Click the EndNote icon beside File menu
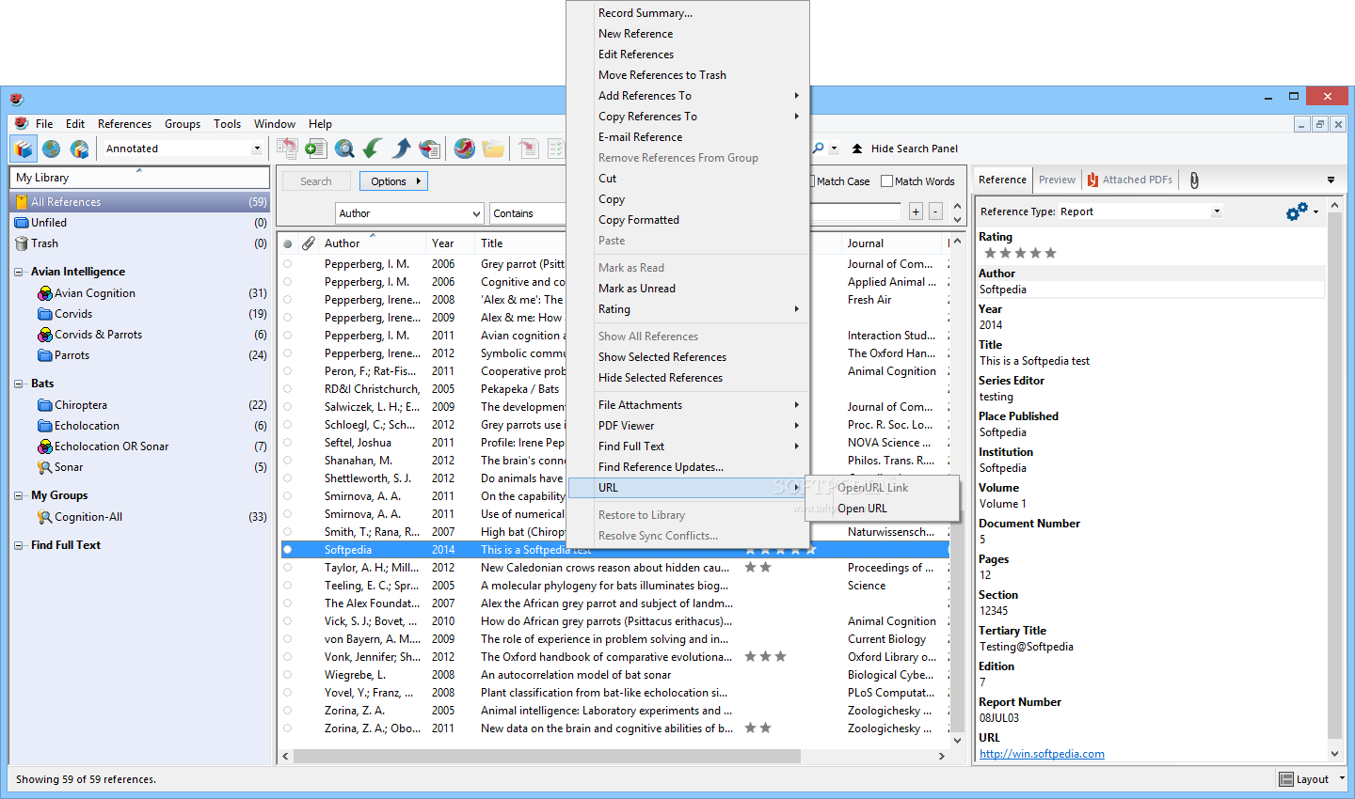The width and height of the screenshot is (1355, 799). click(x=21, y=123)
